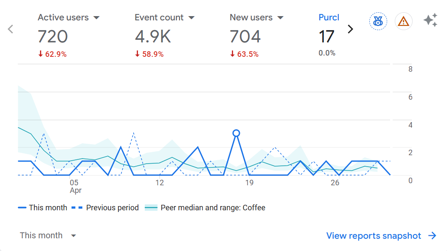Open the Active users metric dropdown

[97, 17]
